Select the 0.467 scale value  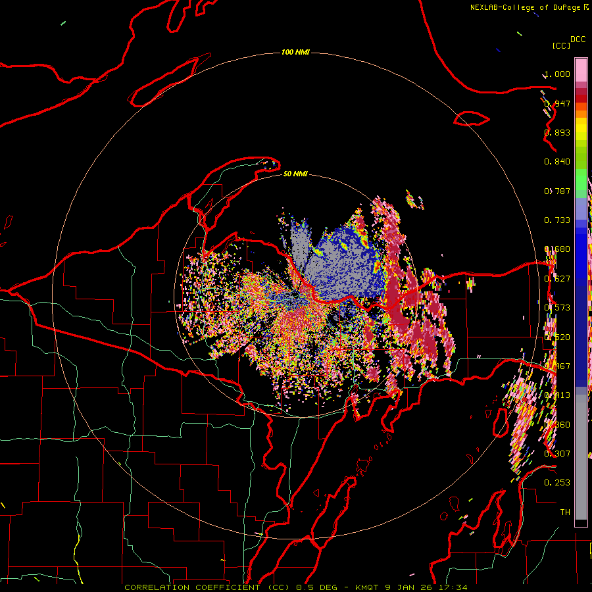coord(557,366)
